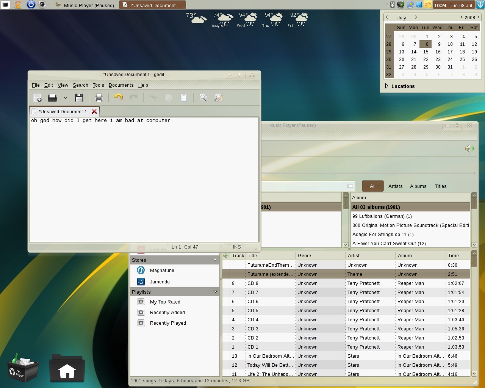Go to previous month in calendar
The height and width of the screenshot is (388, 485).
click(x=387, y=17)
